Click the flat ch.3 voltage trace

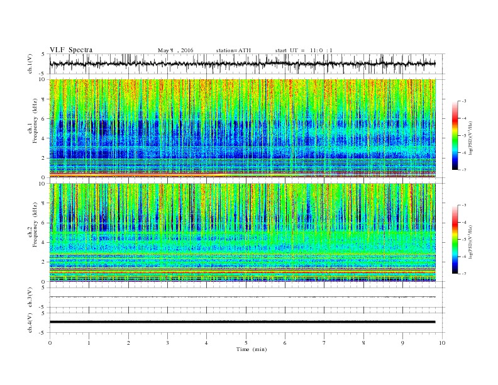coord(242,297)
